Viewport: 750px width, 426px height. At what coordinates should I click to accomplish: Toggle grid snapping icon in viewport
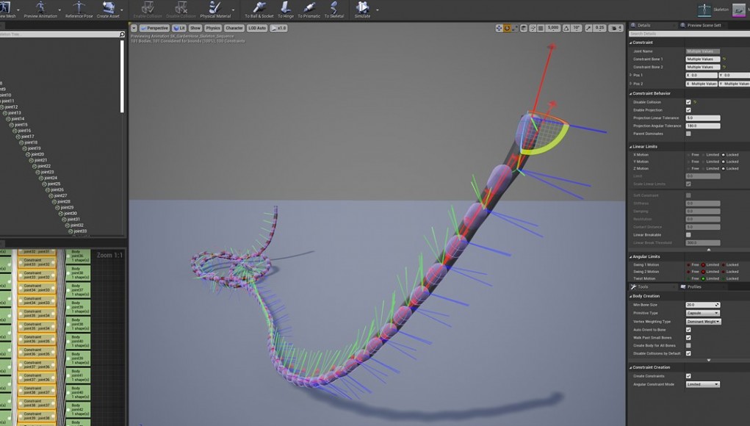point(541,28)
